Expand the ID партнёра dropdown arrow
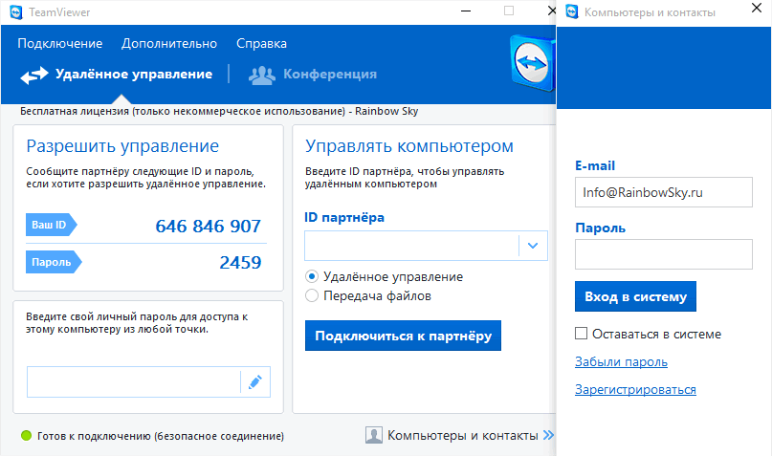Image resolution: width=772 pixels, height=456 pixels. 533,246
